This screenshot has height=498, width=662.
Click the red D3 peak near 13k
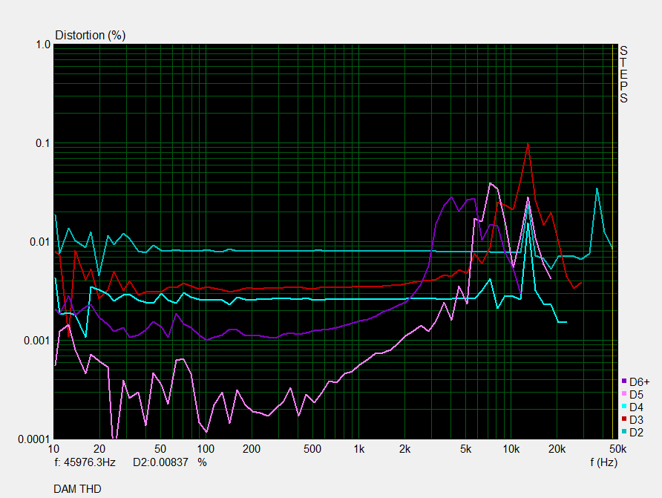click(x=528, y=144)
